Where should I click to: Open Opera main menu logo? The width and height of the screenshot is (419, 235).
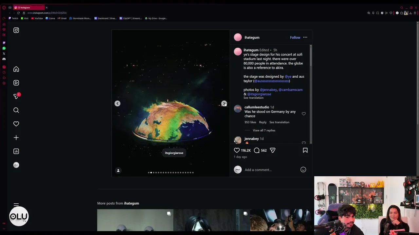pyautogui.click(x=4, y=8)
